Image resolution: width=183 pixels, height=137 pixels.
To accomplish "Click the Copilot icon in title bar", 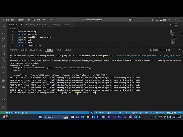I will click(130, 20).
